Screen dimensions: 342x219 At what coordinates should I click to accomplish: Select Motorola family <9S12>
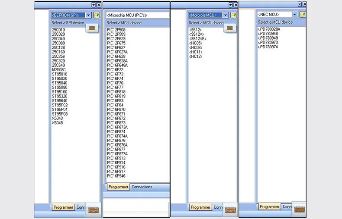point(195,30)
